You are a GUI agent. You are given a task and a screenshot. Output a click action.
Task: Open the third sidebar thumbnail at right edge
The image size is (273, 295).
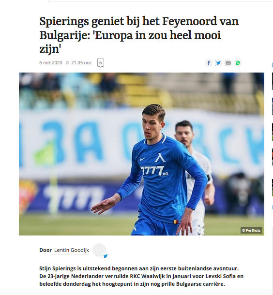click(273, 132)
